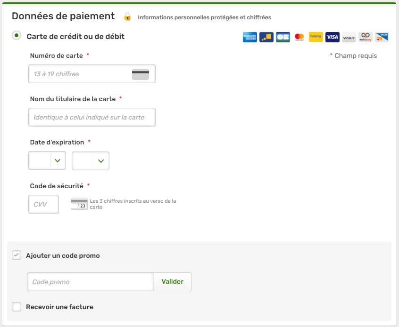Select the Delta card icon
Screen dimensions: 399x327
[381, 37]
